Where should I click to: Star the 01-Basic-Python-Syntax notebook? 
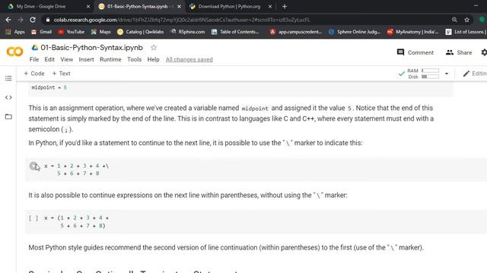tap(154, 47)
